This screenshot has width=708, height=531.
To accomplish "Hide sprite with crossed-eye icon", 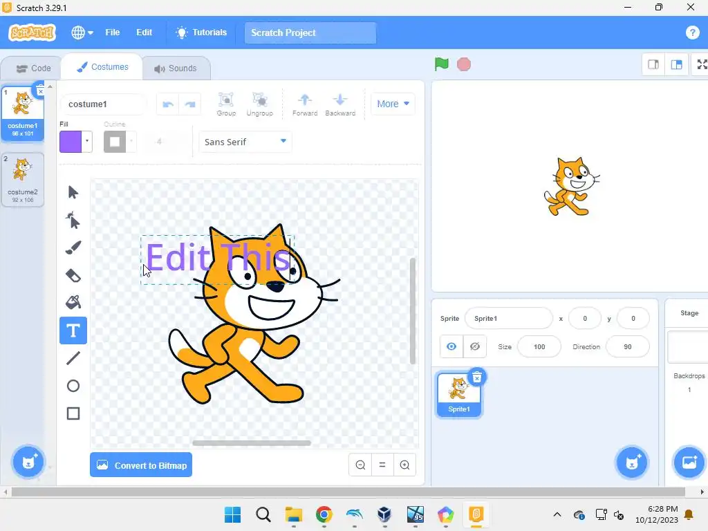I will 474,346.
